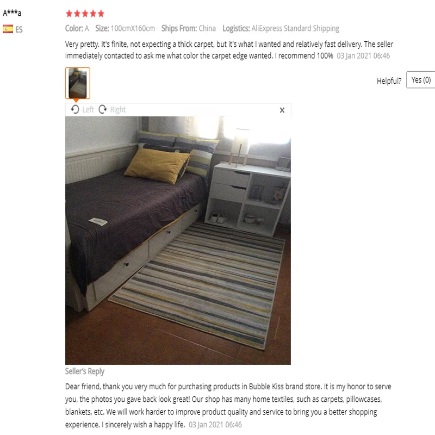Click the 'Right' rotate label
Image resolution: width=435 pixels, height=435 pixels.
click(x=118, y=110)
